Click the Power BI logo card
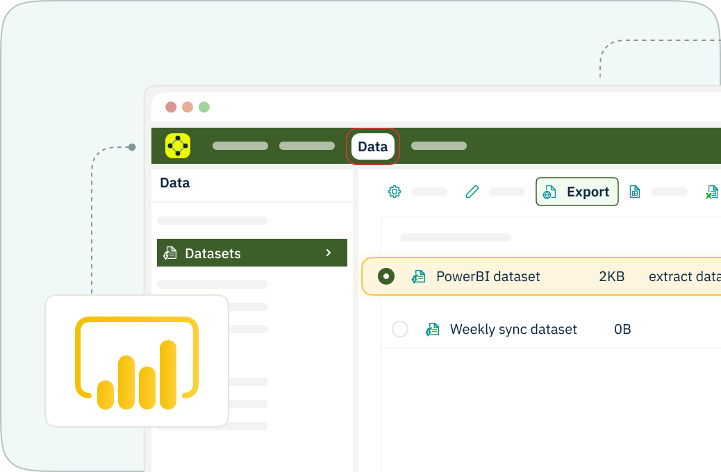 coord(137,361)
